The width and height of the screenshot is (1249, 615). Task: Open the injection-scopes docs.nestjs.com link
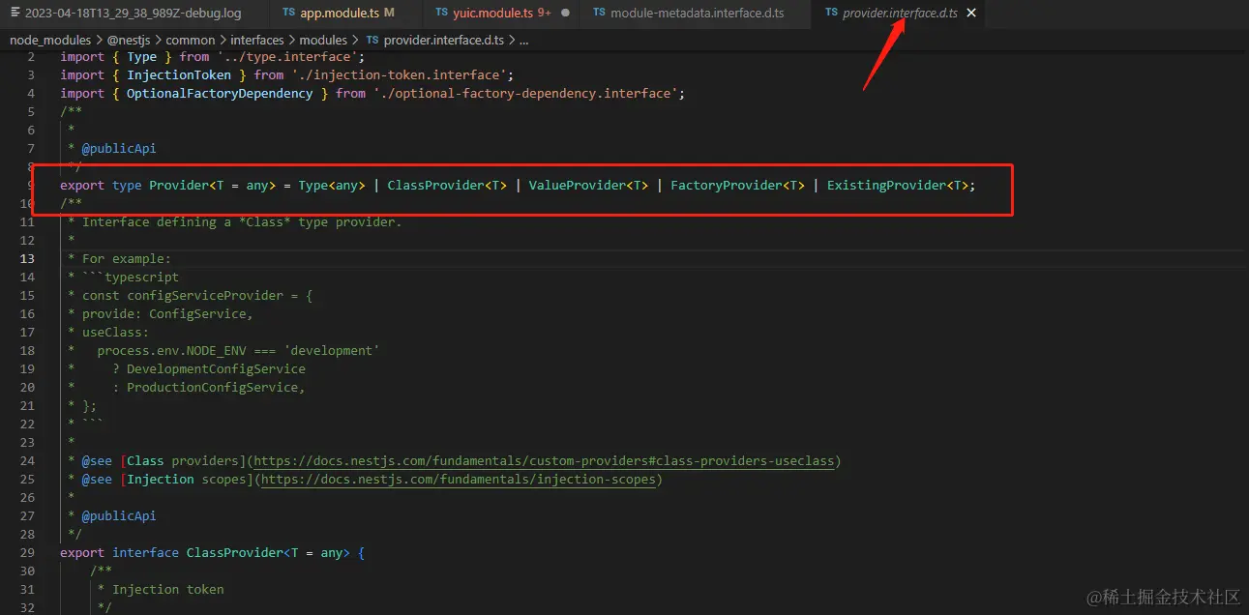[460, 480]
